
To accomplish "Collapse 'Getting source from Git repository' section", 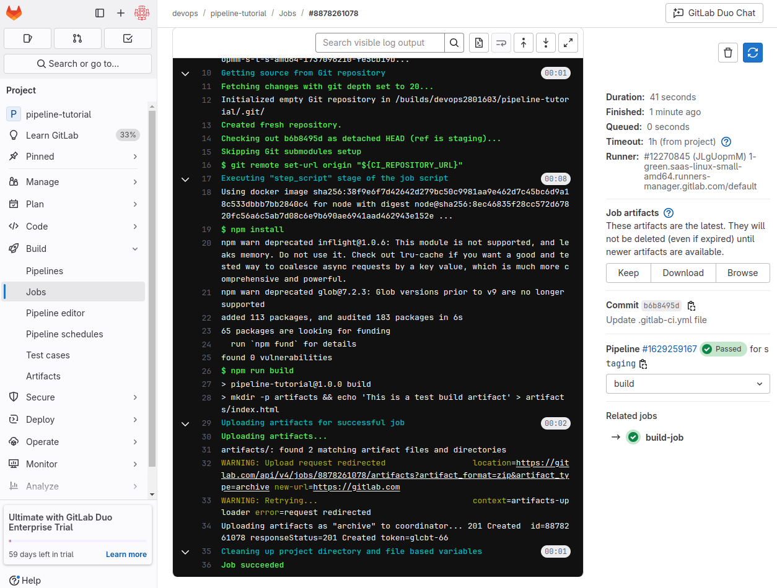I will (185, 74).
